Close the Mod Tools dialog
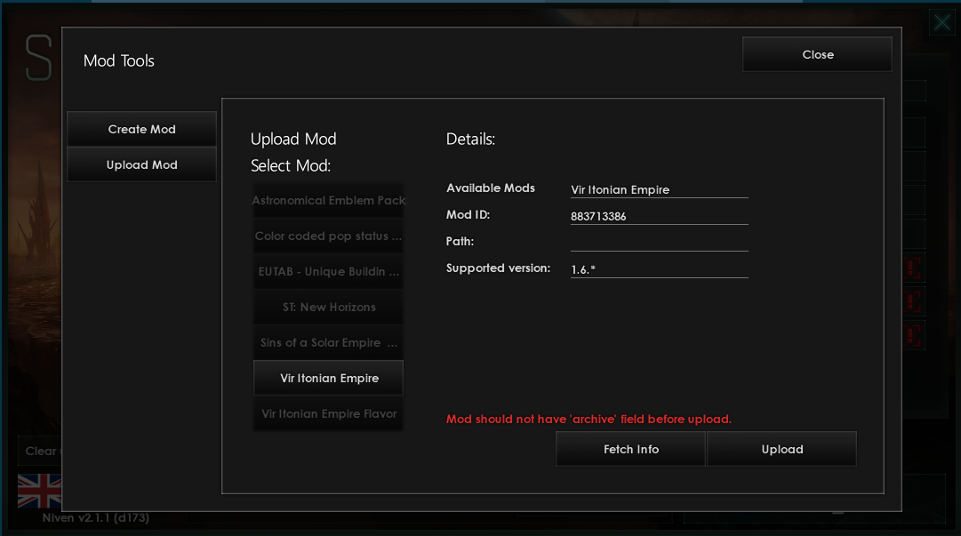This screenshot has height=536, width=961. 817,54
